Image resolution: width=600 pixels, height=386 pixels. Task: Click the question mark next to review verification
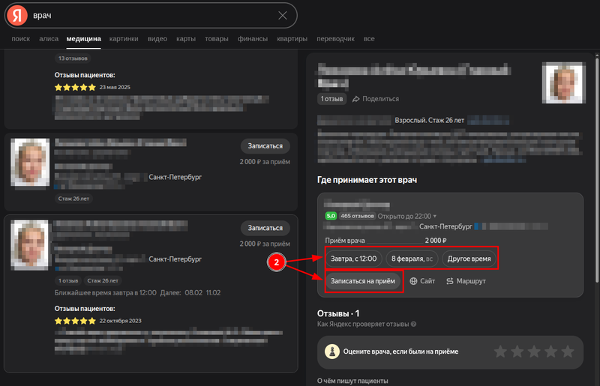(x=413, y=325)
